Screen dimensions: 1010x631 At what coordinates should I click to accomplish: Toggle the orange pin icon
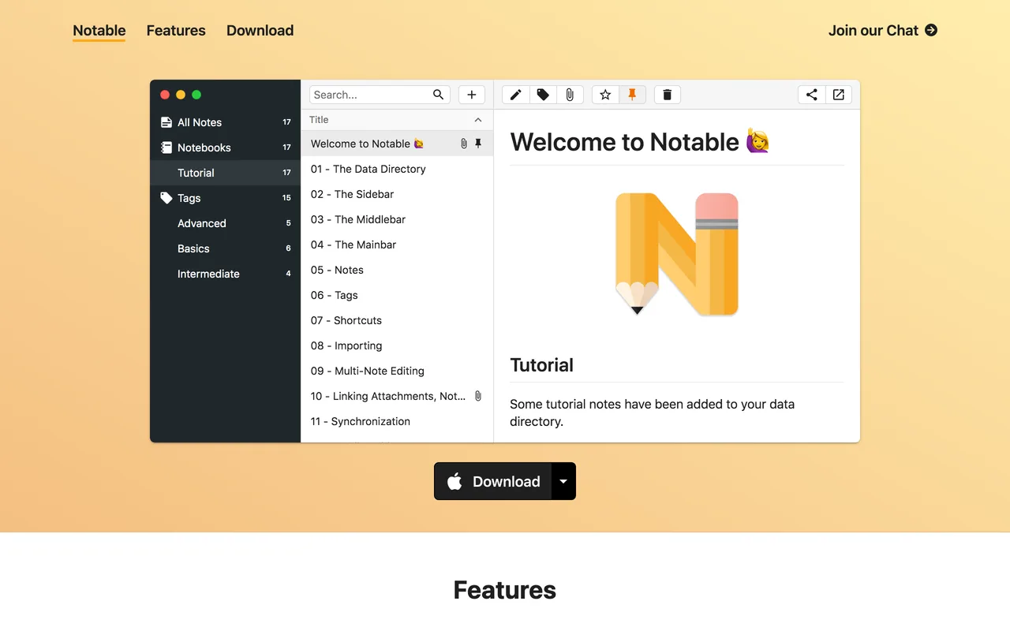point(632,95)
